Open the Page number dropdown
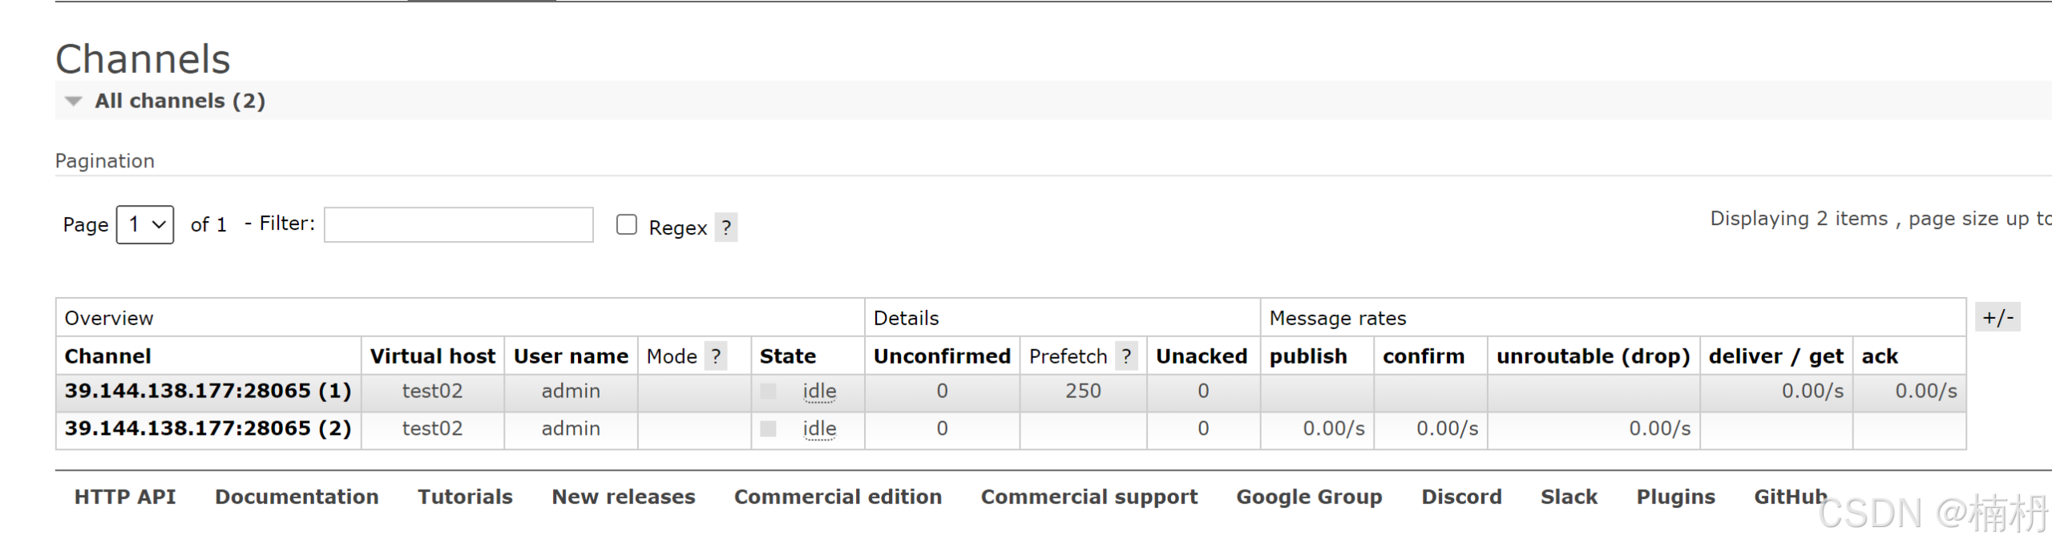Image resolution: width=2052 pixels, height=547 pixels. [144, 224]
